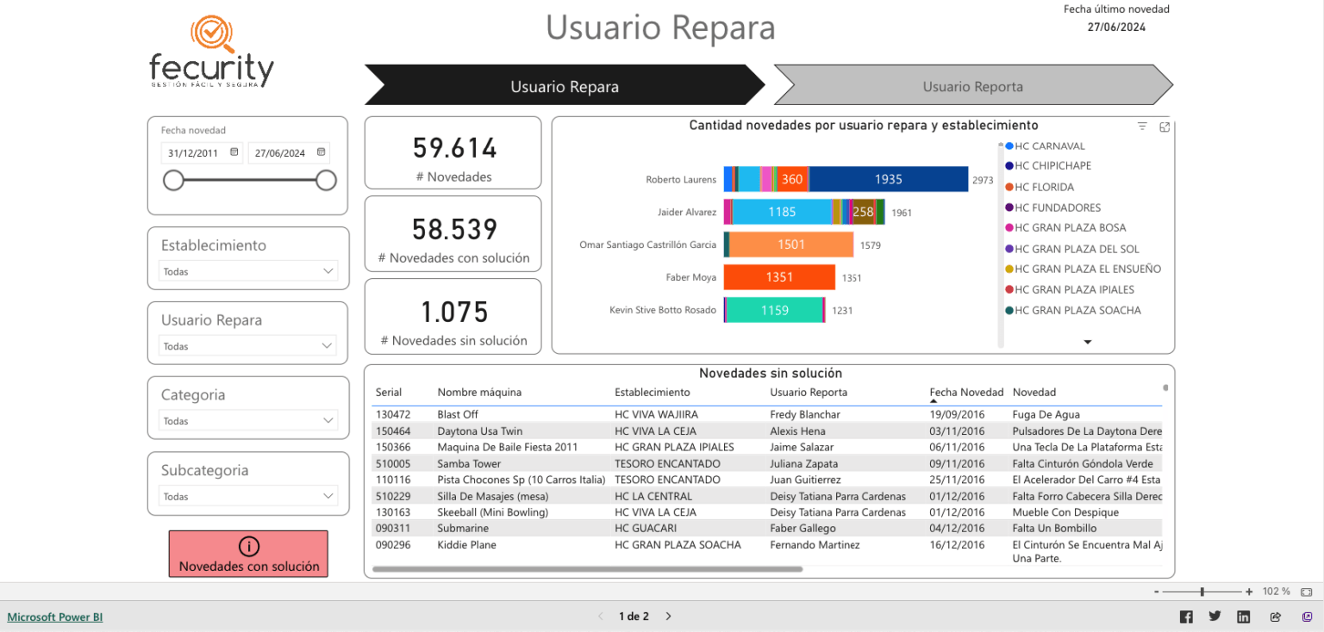The height and width of the screenshot is (632, 1324).
Task: Click the zoom slider handle
Action: [1202, 592]
